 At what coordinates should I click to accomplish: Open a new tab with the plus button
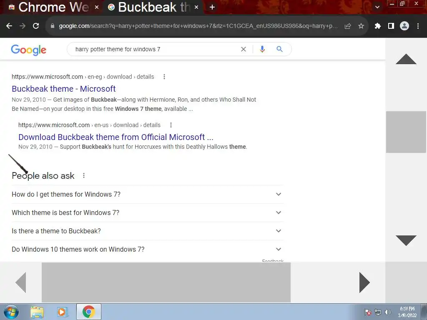[x=212, y=7]
